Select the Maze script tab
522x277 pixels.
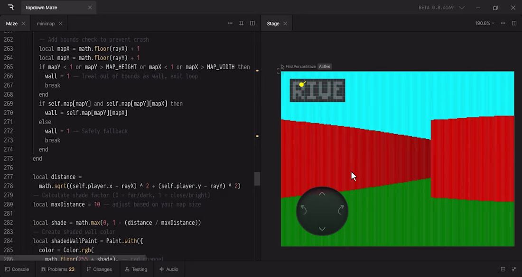12,24
